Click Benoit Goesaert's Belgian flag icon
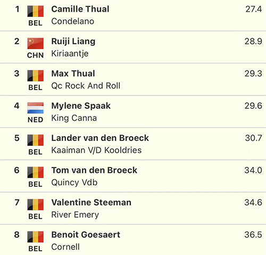266x255 pixels. tap(36, 237)
